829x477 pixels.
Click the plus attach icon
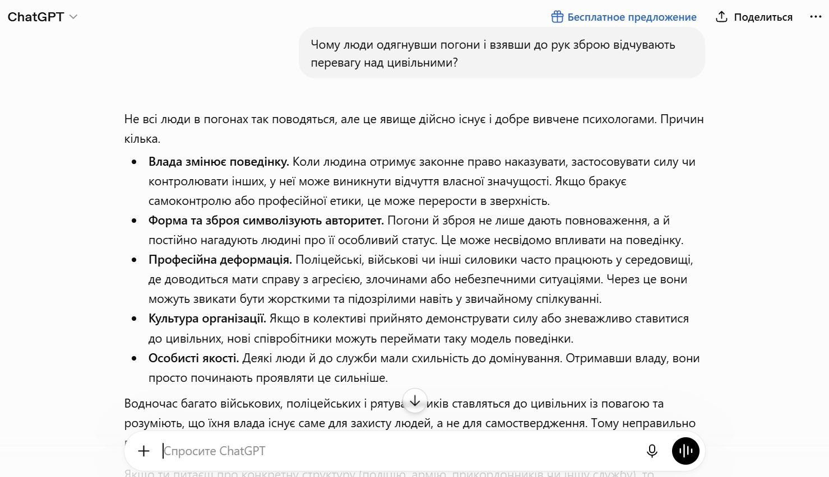(143, 451)
